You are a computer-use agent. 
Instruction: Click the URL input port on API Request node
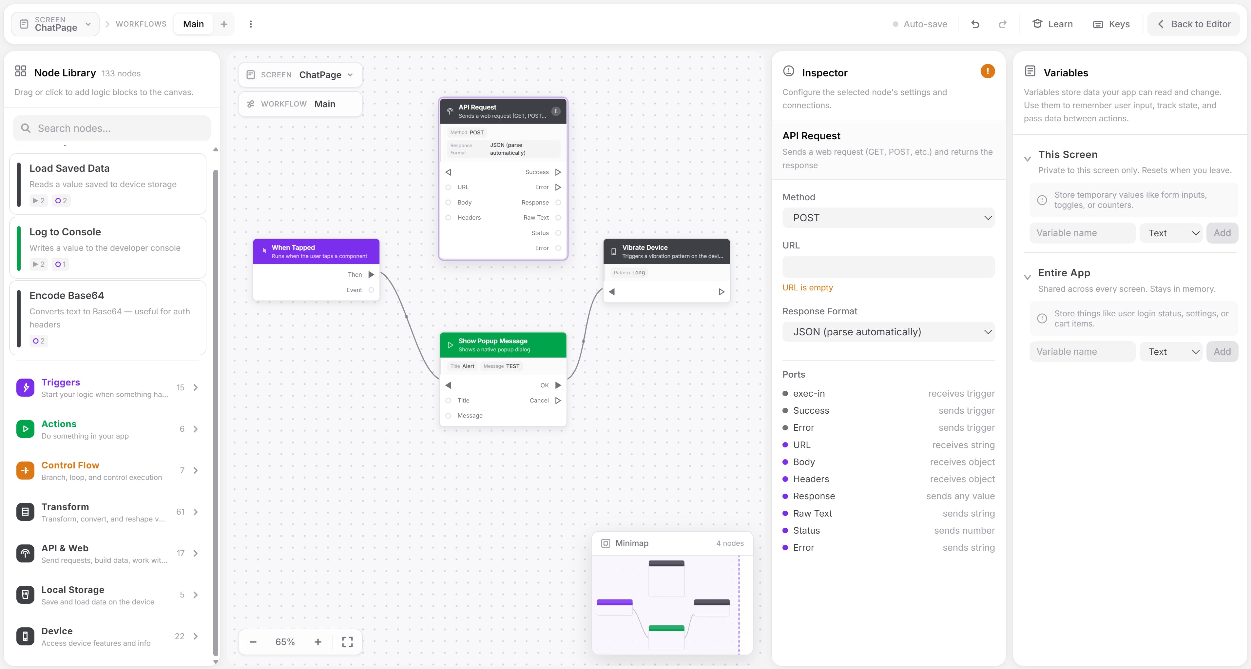coord(448,187)
